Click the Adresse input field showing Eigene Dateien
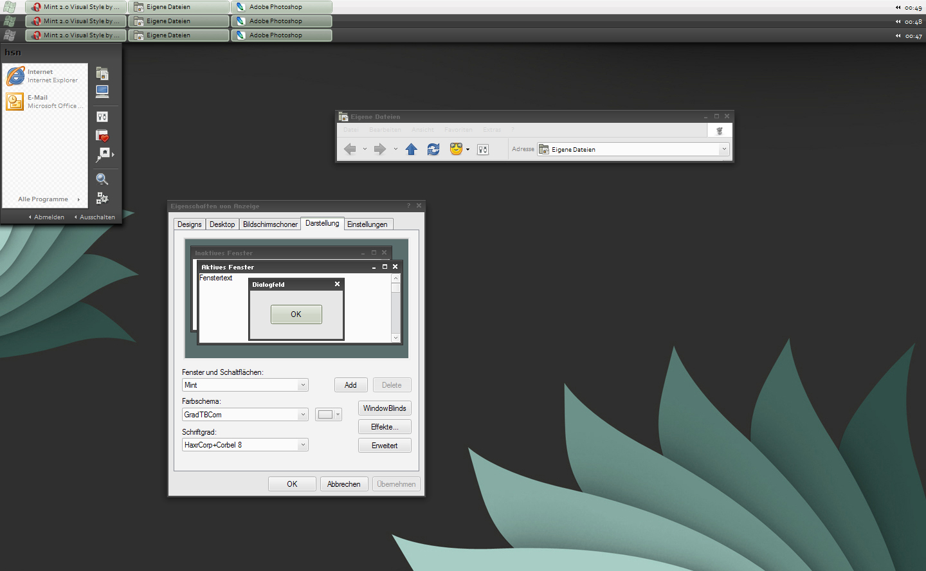 click(633, 149)
